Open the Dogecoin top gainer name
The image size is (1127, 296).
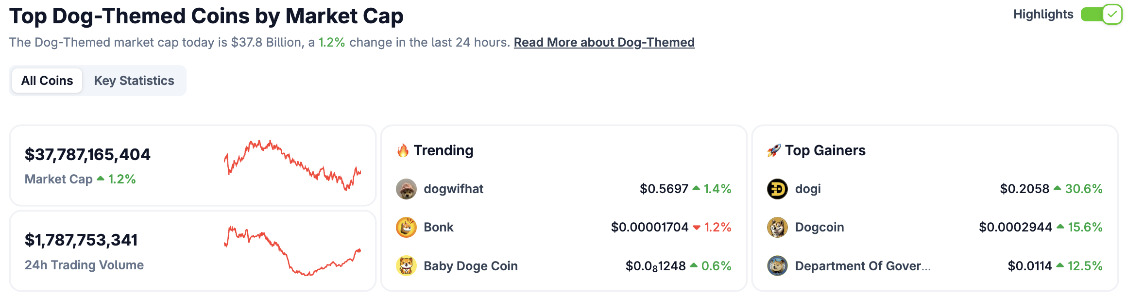[820, 227]
